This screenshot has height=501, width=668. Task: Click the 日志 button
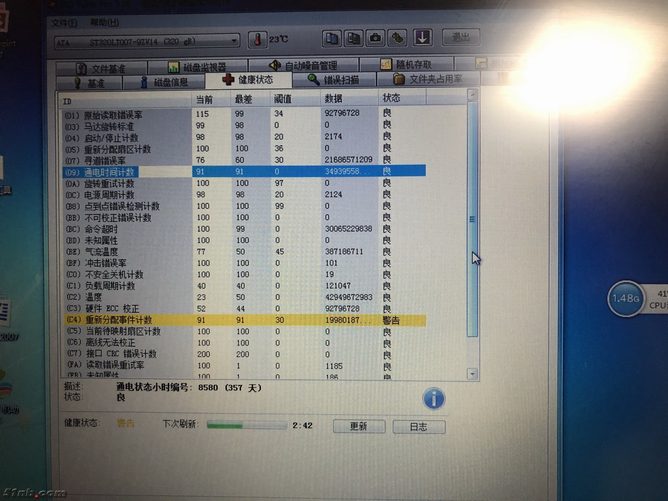419,427
